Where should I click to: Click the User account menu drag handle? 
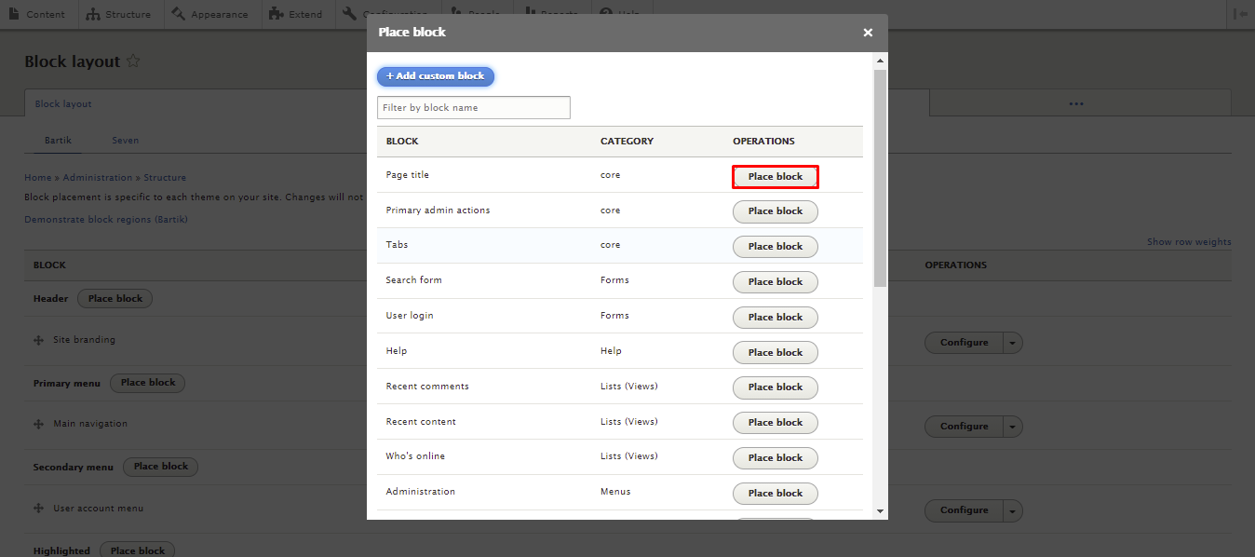point(38,508)
